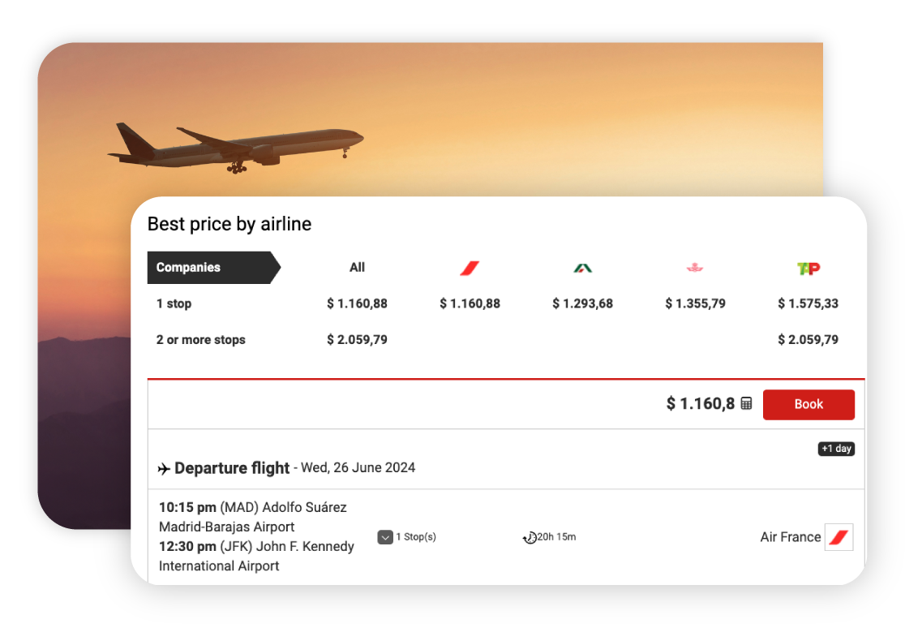Click the All column $ 2.059,79 fare

(x=357, y=340)
